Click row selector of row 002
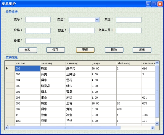 click(10, 69)
